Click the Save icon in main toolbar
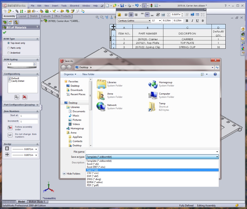This screenshot has width=247, height=209. (122, 6)
